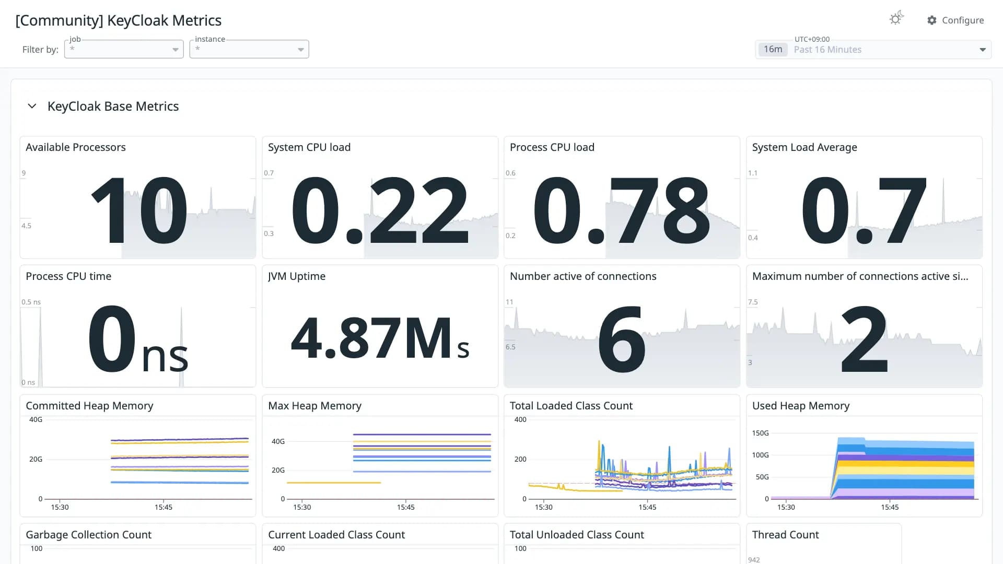The width and height of the screenshot is (1003, 564).
Task: Click the Number active of connections title
Action: click(583, 276)
